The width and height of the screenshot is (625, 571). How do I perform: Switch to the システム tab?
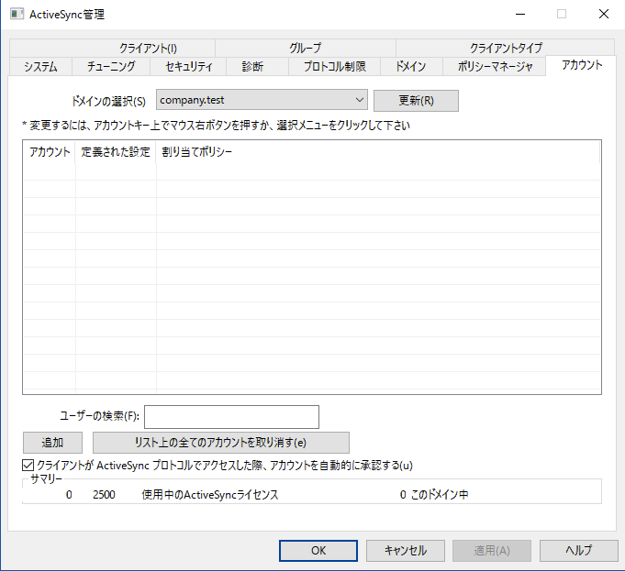coord(40,66)
